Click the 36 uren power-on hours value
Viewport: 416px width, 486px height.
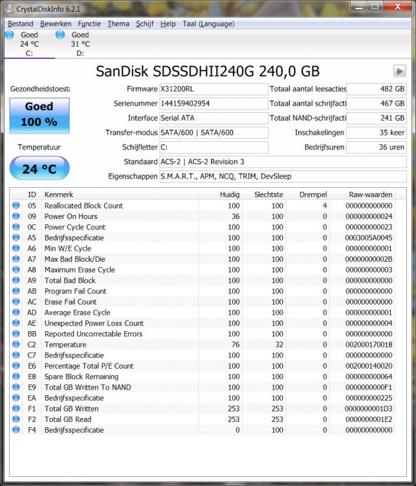tap(377, 147)
